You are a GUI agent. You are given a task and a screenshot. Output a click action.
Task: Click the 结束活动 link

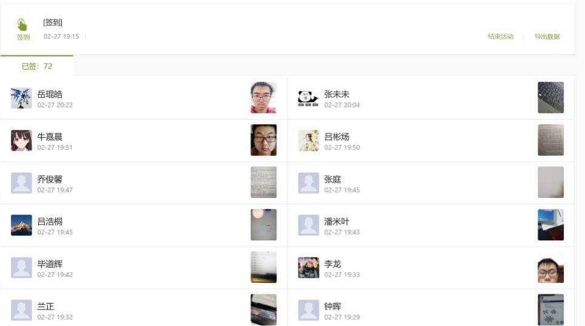[x=500, y=36]
